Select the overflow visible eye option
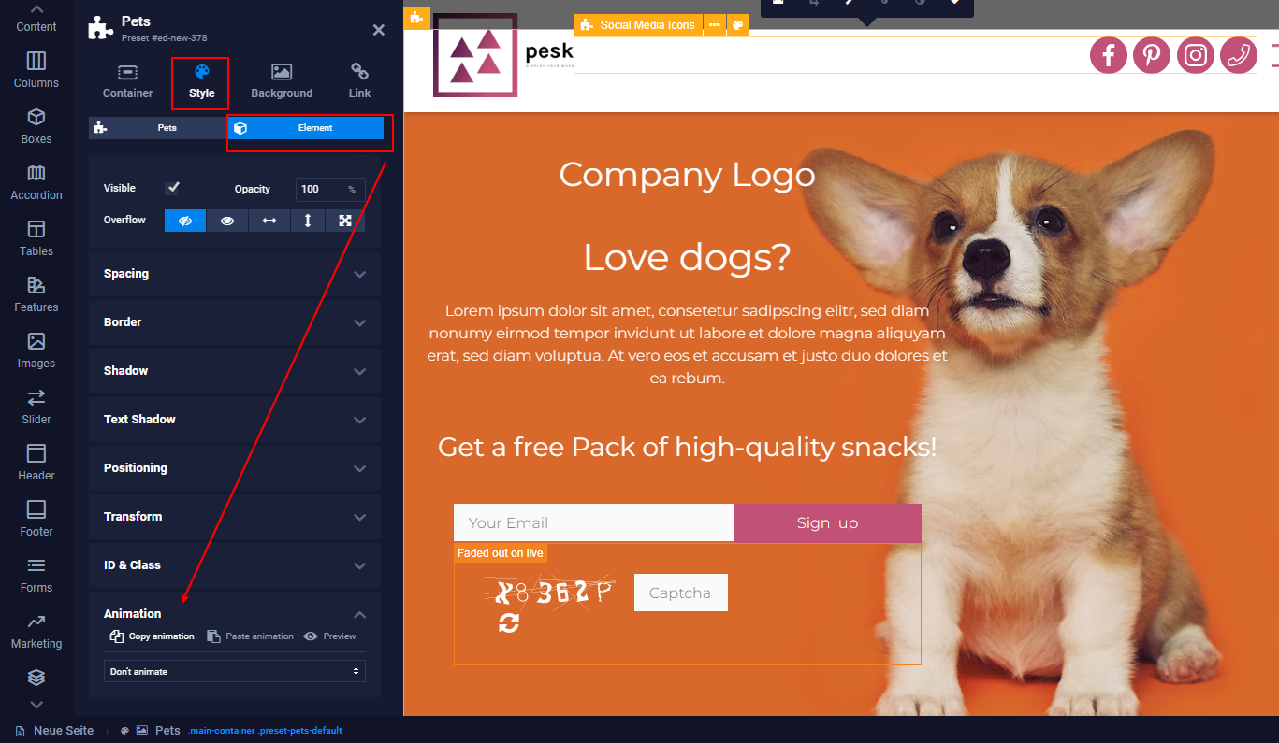Viewport: 1279px width, 743px height. (226, 221)
